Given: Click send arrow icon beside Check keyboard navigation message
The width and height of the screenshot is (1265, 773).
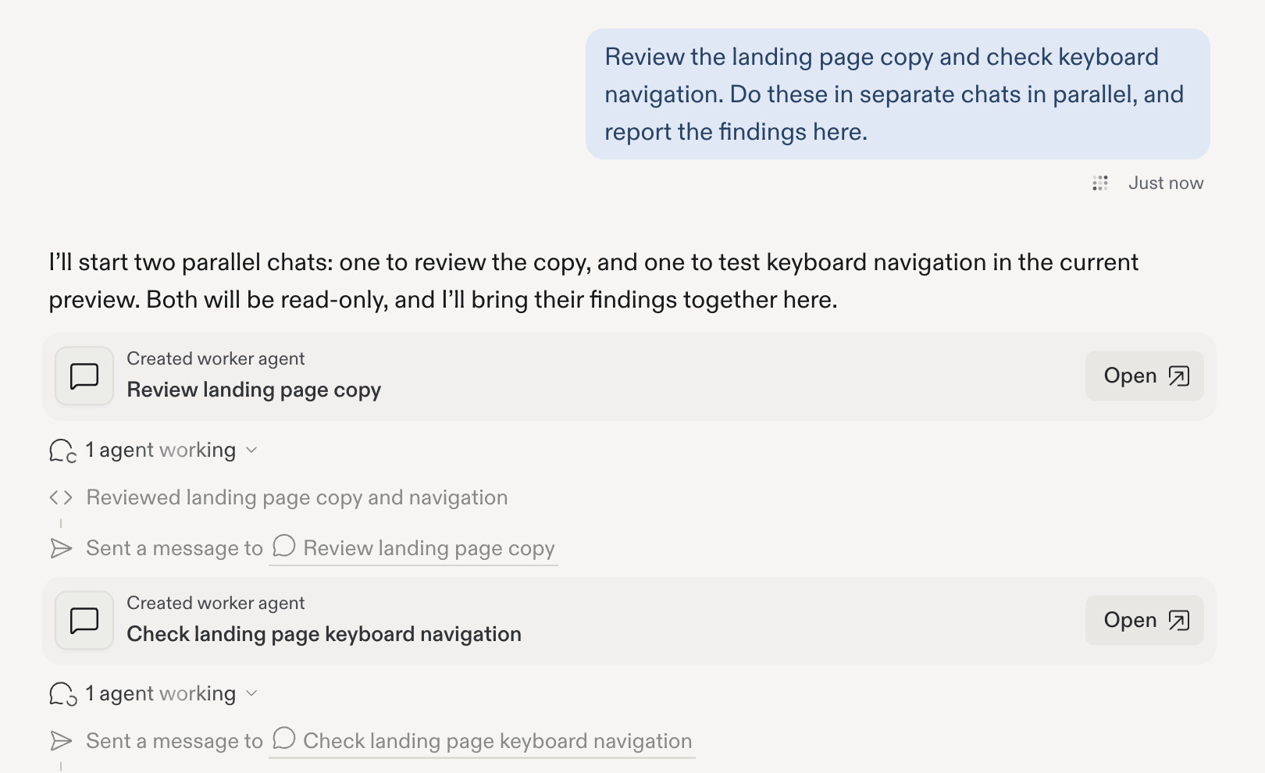Looking at the screenshot, I should tap(61, 741).
